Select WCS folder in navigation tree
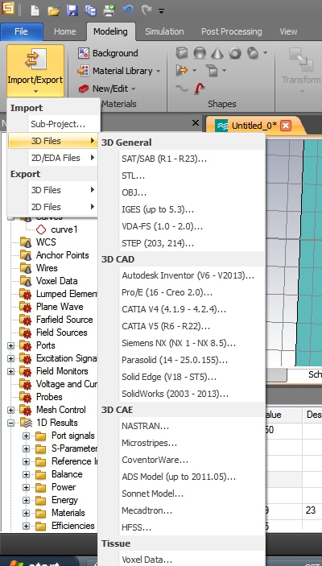322x566 pixels. click(46, 242)
